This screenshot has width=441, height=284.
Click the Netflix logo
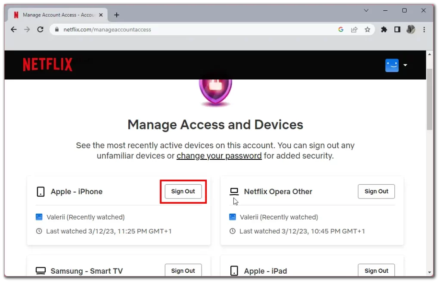[47, 64]
